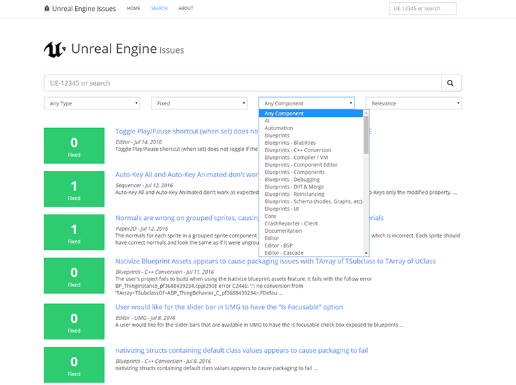
Task: Click 'Sequencer - Jul 12, 2016' text
Action: pyautogui.click(x=144, y=185)
